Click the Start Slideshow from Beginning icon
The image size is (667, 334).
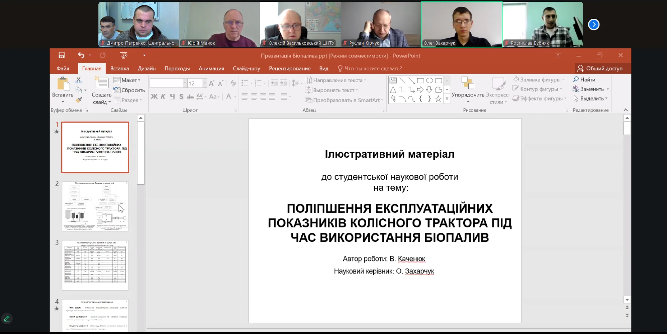[124, 55]
